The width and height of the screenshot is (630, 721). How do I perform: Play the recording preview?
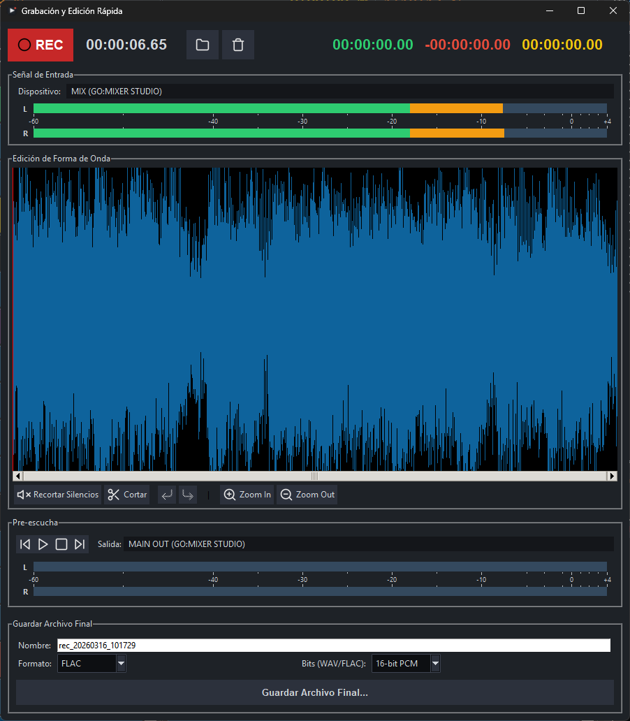tap(43, 544)
